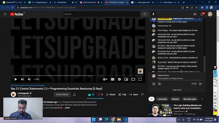Screen dimensions: 219x123
Task: Dislike the video with thumbs down
Action: point(100,95)
